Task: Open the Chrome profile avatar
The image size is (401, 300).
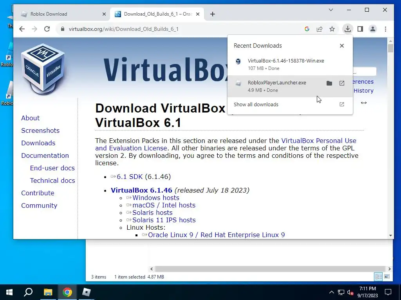Action: tap(373, 29)
